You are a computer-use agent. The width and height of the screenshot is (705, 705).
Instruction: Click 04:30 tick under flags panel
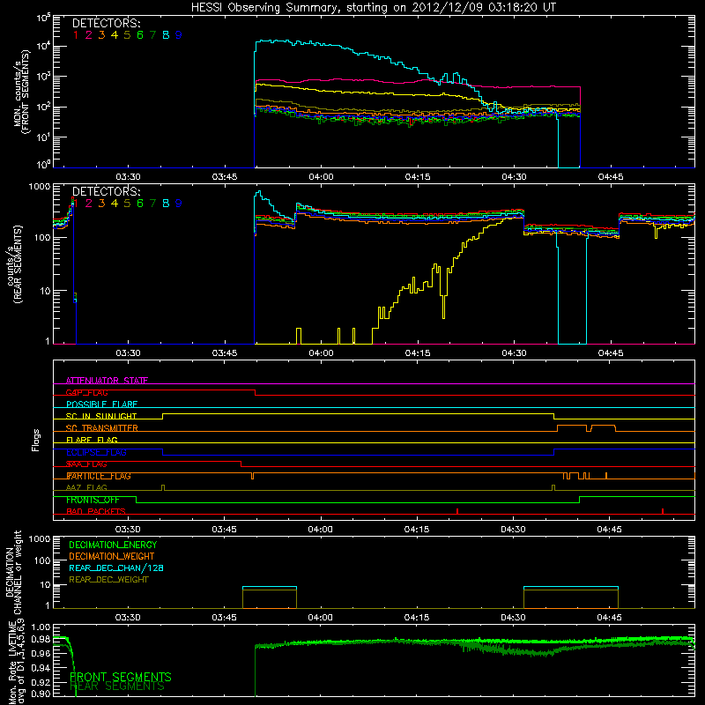(x=513, y=530)
